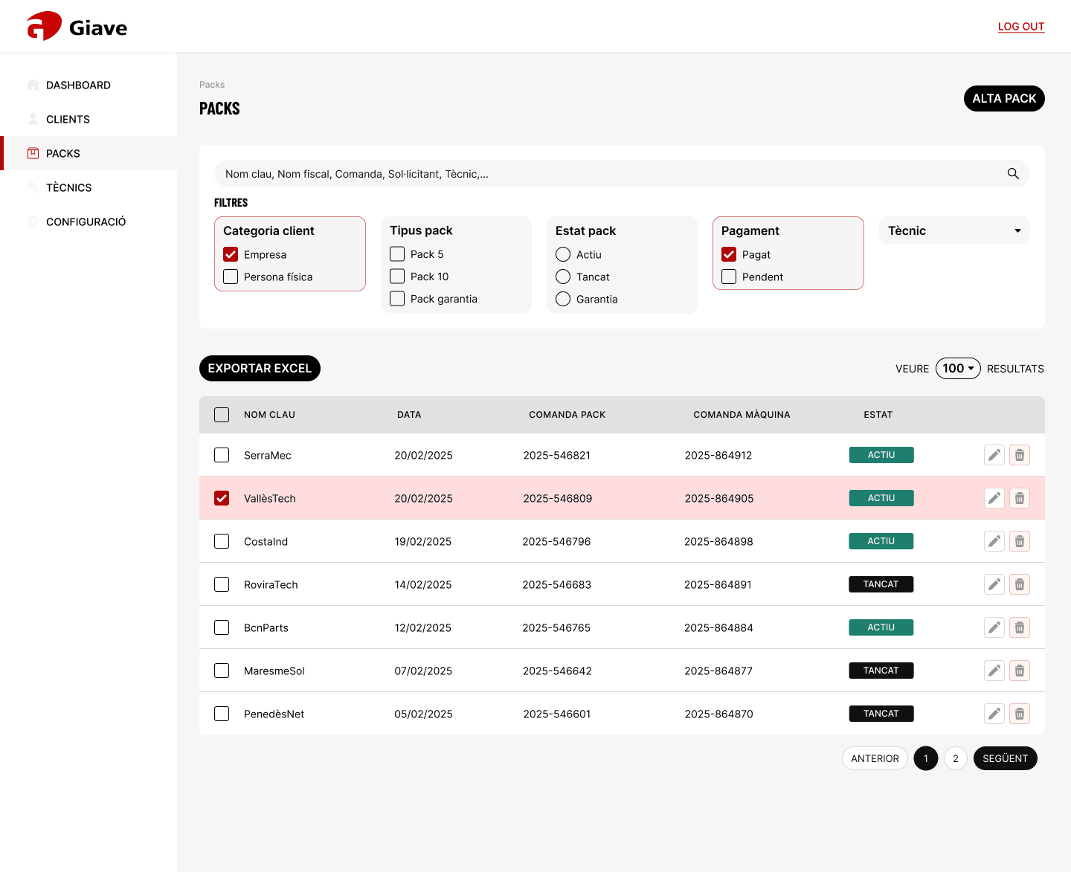The width and height of the screenshot is (1071, 872).
Task: Uncheck the Pagat payment filter
Action: (729, 254)
